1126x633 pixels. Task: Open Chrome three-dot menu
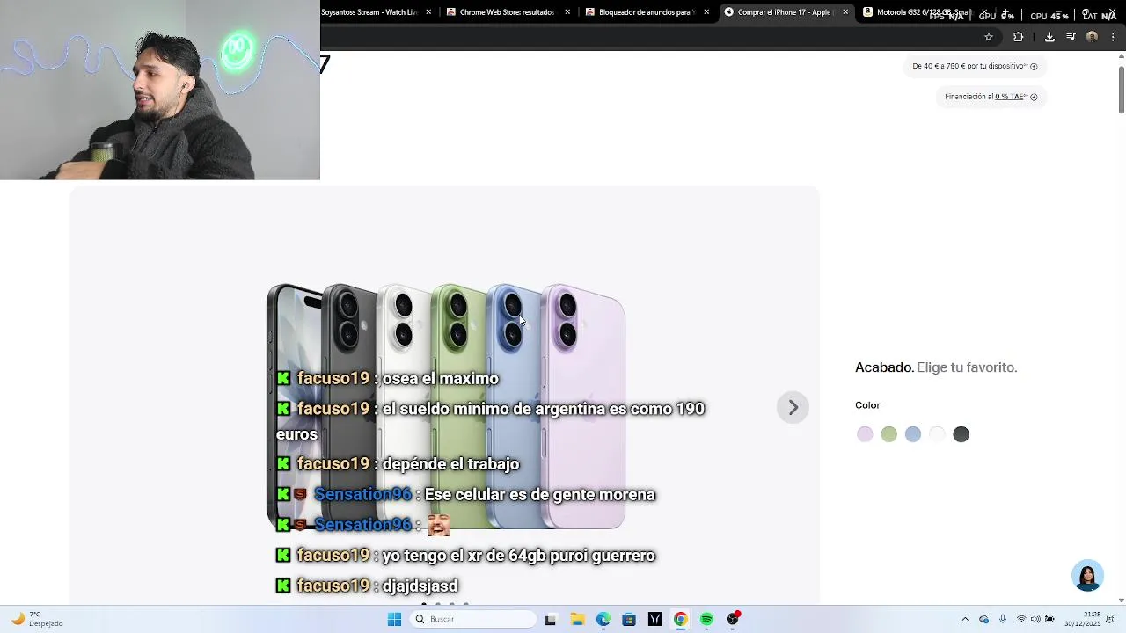(1113, 37)
